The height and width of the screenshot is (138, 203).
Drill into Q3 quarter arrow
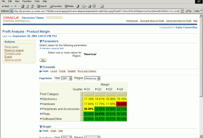(x=107, y=89)
